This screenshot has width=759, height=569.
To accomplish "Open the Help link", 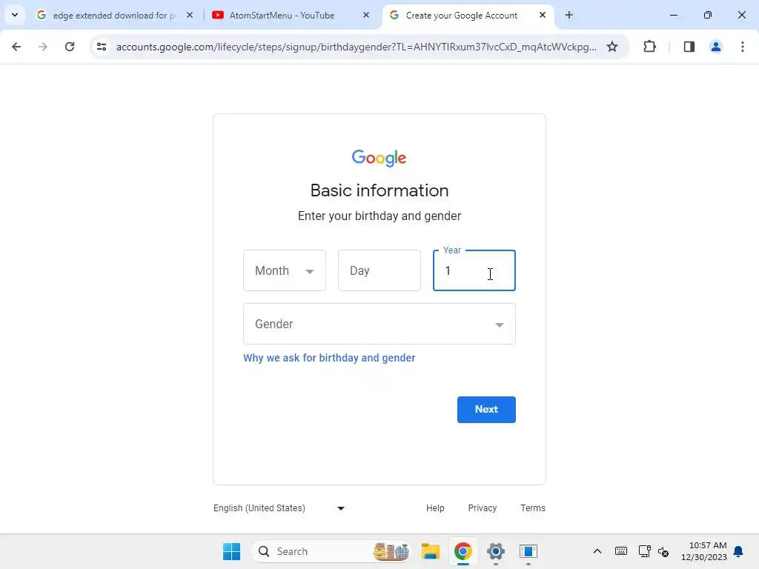I will (435, 508).
